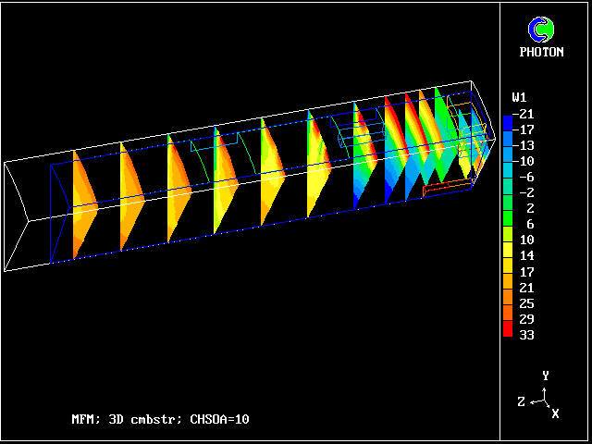
Task: Click the caption text MFM; 3D cmbstr; CHSOA=10
Action: [x=160, y=419]
